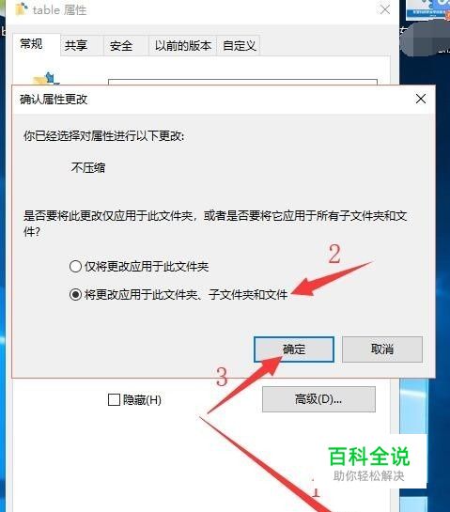This screenshot has width=450, height=512.
Task: Open the 自定义 tab
Action: 239,45
